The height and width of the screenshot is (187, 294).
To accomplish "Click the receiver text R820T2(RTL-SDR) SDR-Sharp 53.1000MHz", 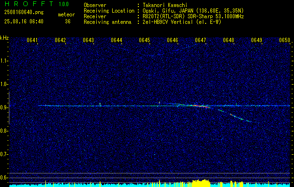I will coord(193,16).
